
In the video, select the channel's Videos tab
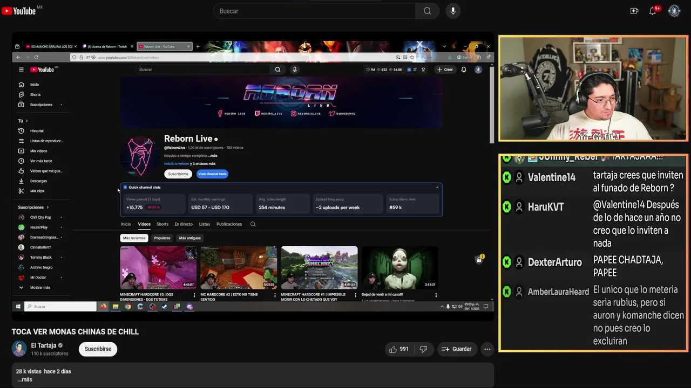point(144,224)
